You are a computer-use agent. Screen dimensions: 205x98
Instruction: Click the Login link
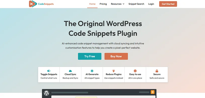click(x=151, y=4)
